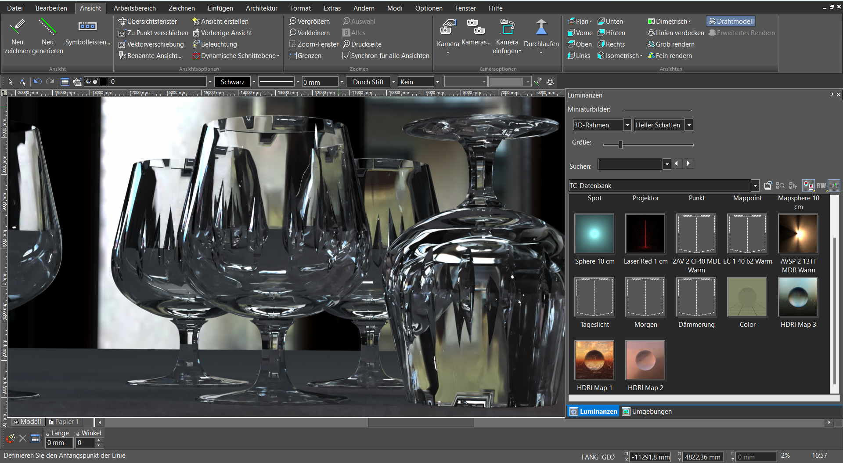Screen dimensions: 843x463
Task: Open the Beleuchtung lighting option
Action: pyautogui.click(x=215, y=44)
